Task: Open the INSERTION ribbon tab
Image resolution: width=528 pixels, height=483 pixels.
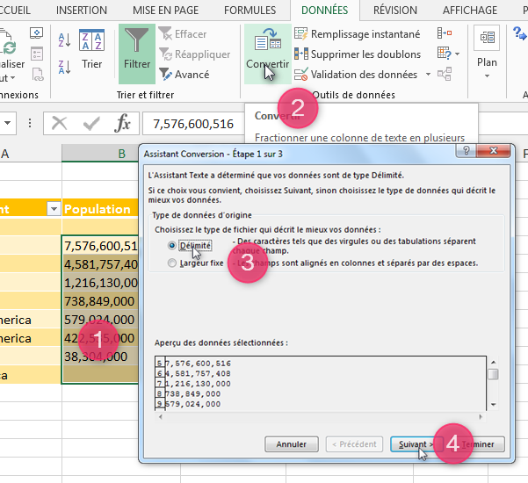Action: click(x=81, y=10)
